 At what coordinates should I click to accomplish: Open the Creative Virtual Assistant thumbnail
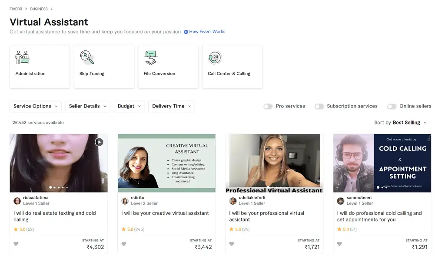tap(166, 163)
